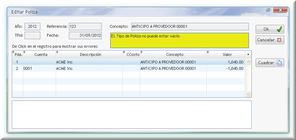Click the Concepto field at the top
This screenshot has height=140, width=296.
(x=190, y=27)
